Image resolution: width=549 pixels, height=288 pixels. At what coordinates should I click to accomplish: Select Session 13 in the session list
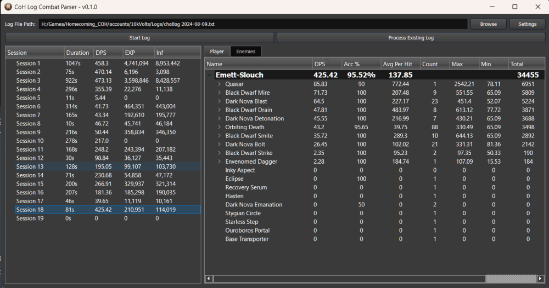30,166
